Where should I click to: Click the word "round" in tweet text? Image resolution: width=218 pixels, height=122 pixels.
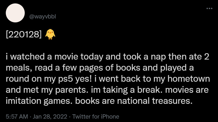[18, 79]
